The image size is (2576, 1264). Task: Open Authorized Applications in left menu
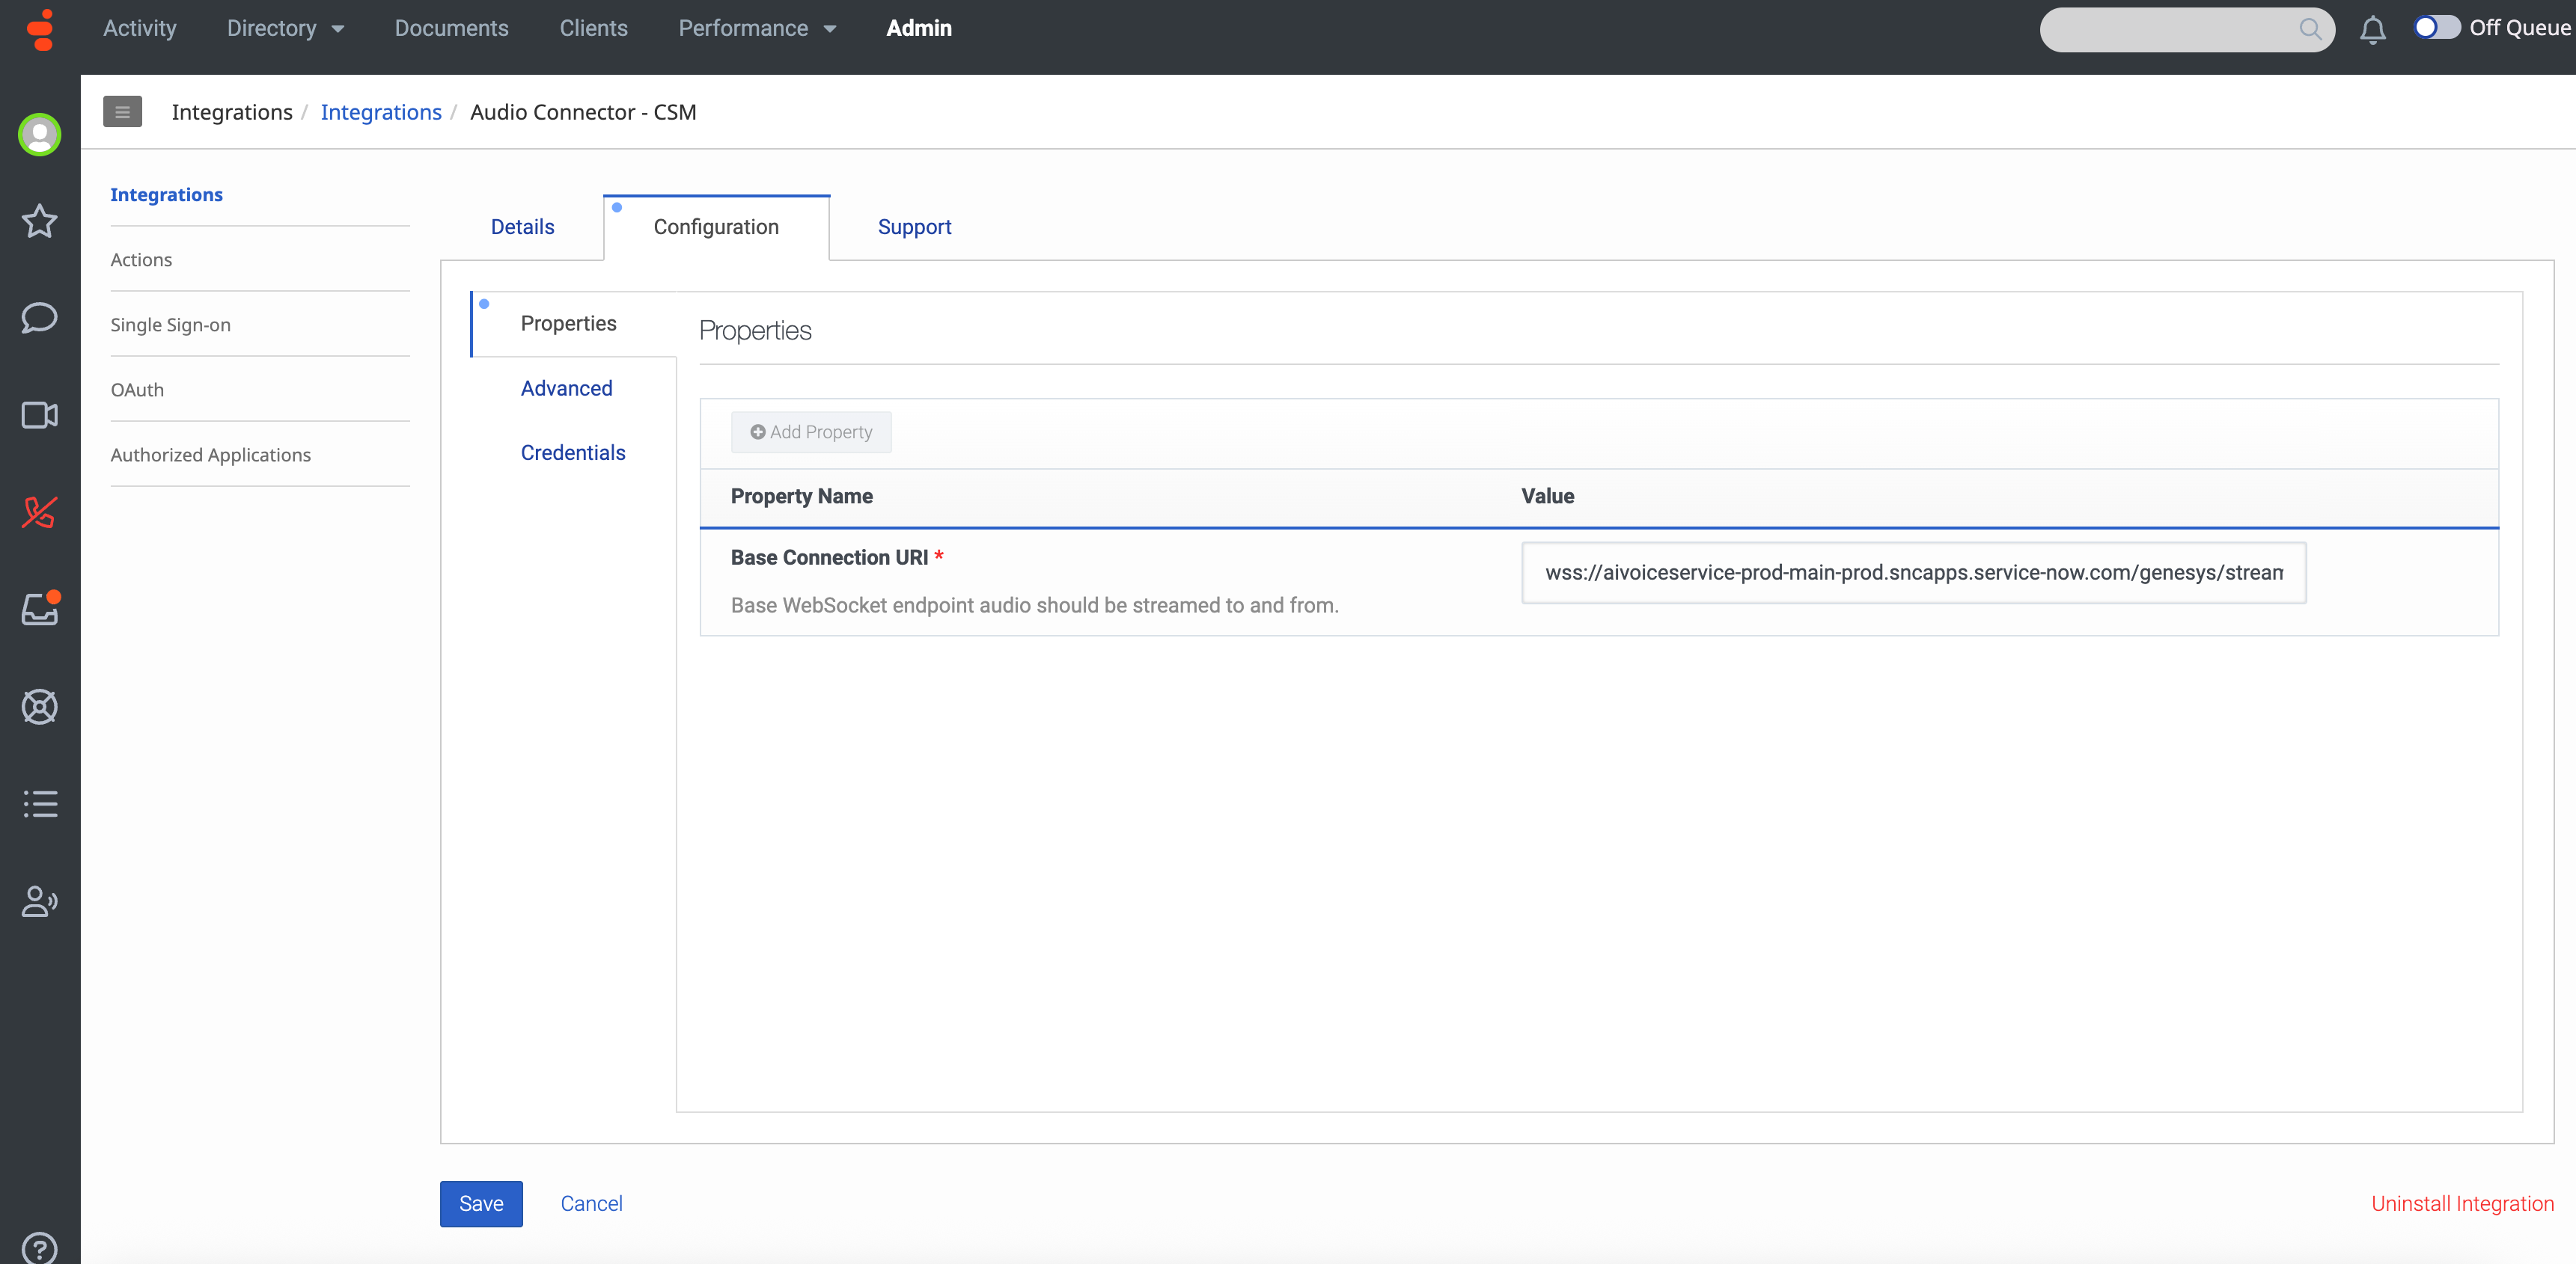tap(210, 454)
